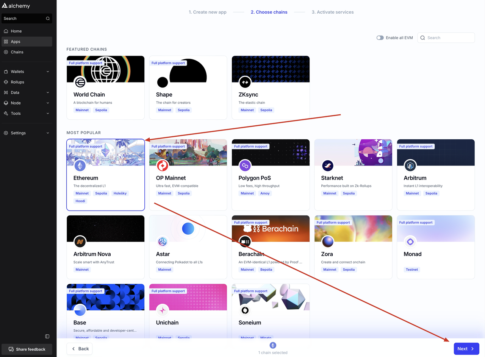Image resolution: width=485 pixels, height=357 pixels.
Task: Click the Starknet chain logo icon
Action: [328, 165]
